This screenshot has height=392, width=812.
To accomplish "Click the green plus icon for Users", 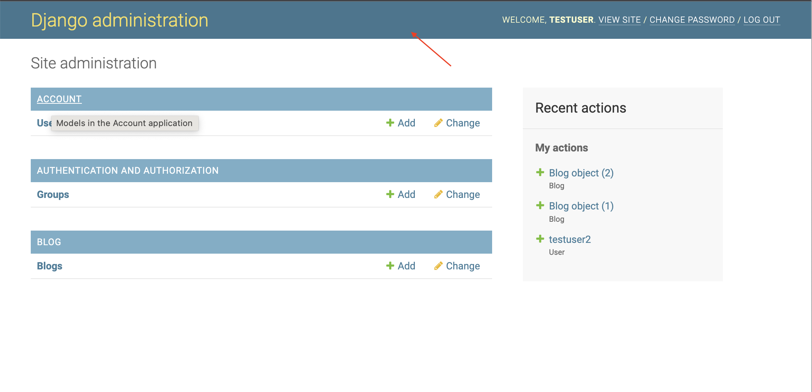I will point(390,123).
